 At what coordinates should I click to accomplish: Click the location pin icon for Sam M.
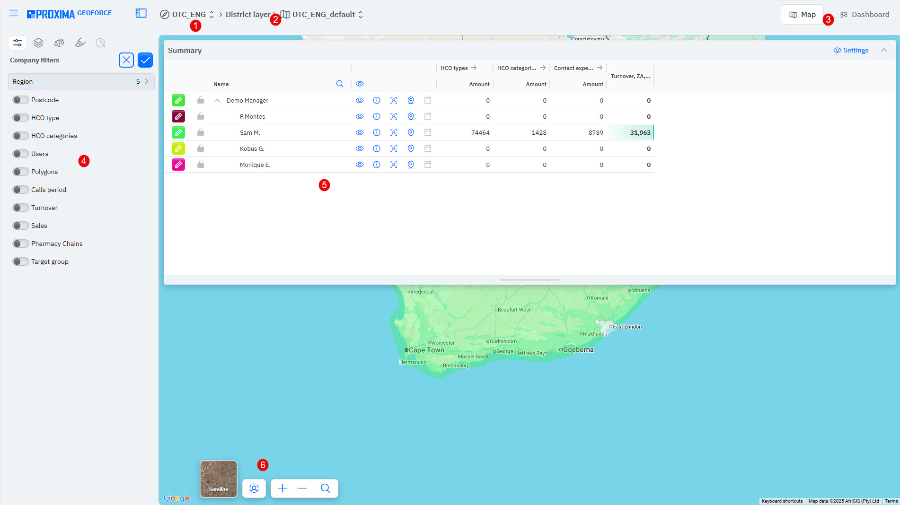410,132
